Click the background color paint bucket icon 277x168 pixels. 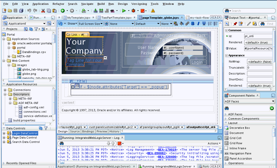[x=181, y=24]
